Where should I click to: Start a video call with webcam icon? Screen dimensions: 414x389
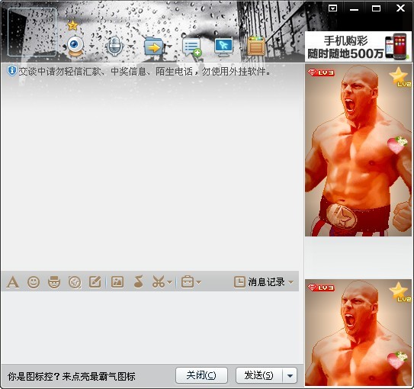click(75, 46)
